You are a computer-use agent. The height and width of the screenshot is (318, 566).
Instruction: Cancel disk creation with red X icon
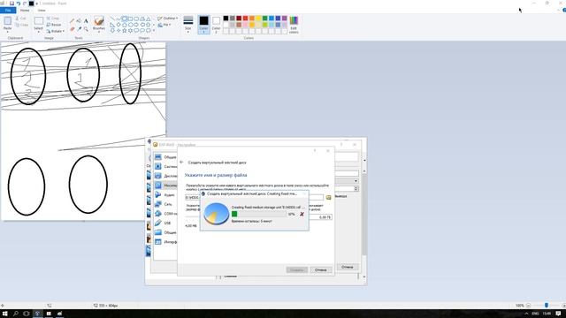(x=302, y=214)
